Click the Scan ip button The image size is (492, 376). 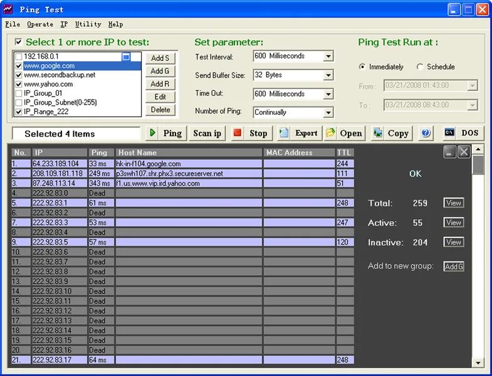(x=207, y=133)
